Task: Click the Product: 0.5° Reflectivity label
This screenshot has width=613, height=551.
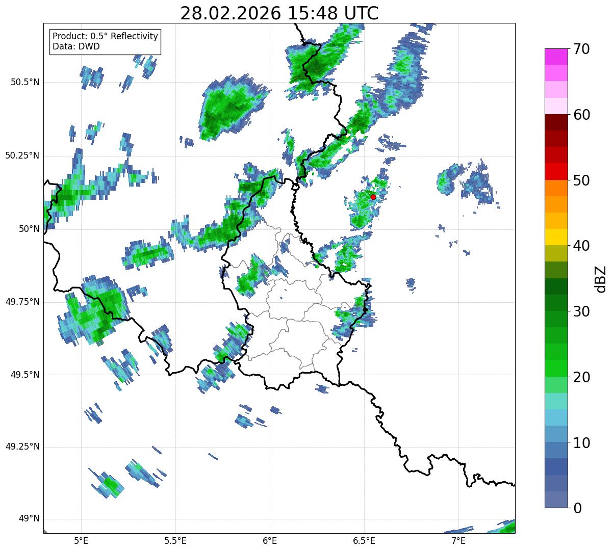Action: point(105,36)
